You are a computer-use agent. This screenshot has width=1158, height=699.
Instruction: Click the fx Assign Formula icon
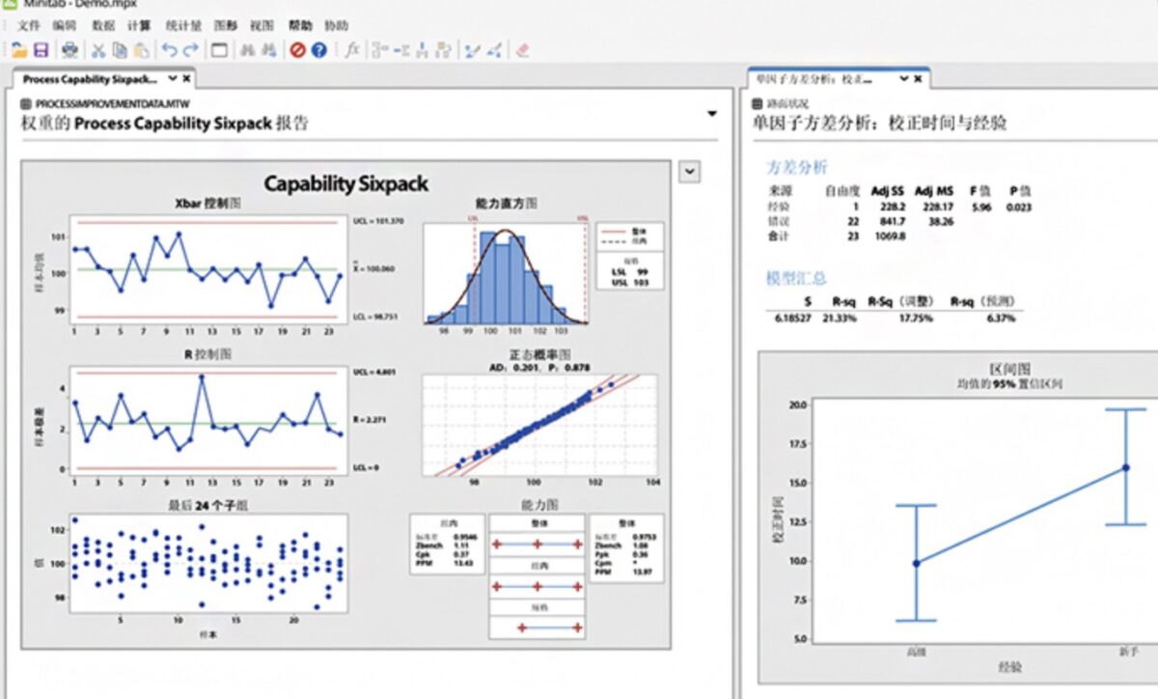click(x=352, y=50)
